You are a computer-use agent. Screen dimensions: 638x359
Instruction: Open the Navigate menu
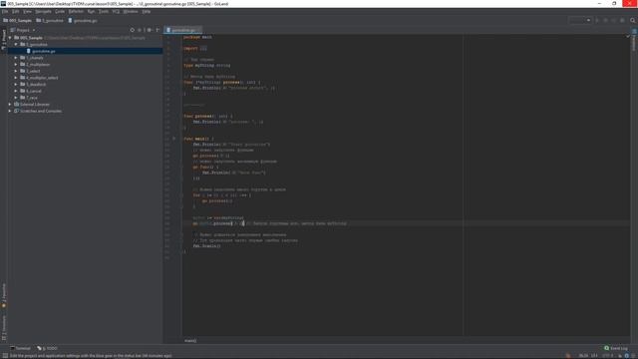coord(43,11)
